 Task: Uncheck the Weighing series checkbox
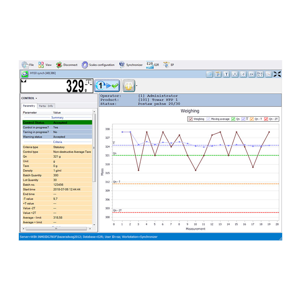[x=191, y=119]
